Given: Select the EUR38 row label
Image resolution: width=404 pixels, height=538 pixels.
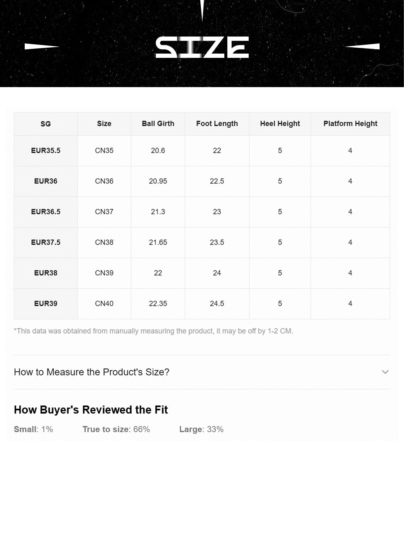Looking at the screenshot, I should click(x=46, y=273).
